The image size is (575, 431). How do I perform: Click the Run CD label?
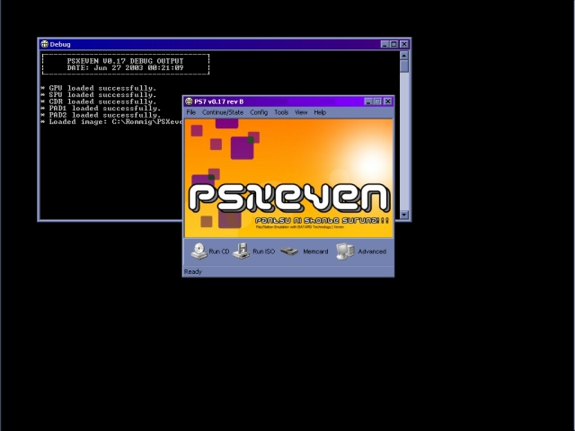click(219, 251)
